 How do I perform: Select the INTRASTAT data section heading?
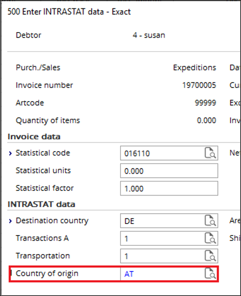click(x=41, y=204)
